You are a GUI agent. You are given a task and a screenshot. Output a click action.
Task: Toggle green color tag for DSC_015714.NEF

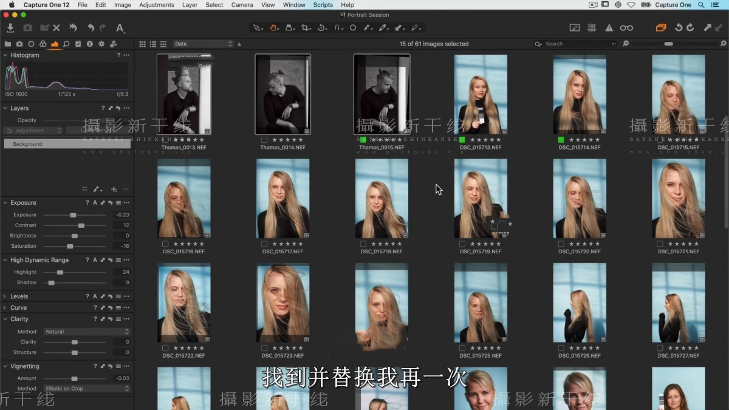click(561, 140)
